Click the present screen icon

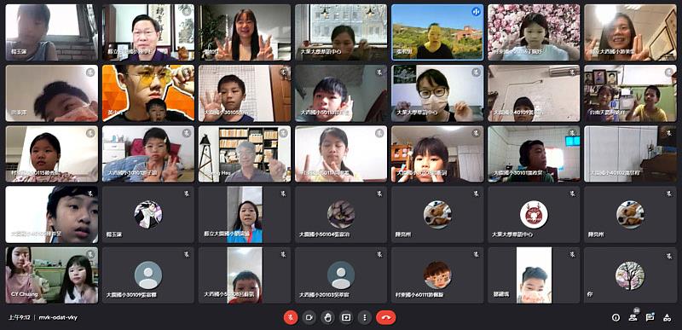tap(346, 317)
